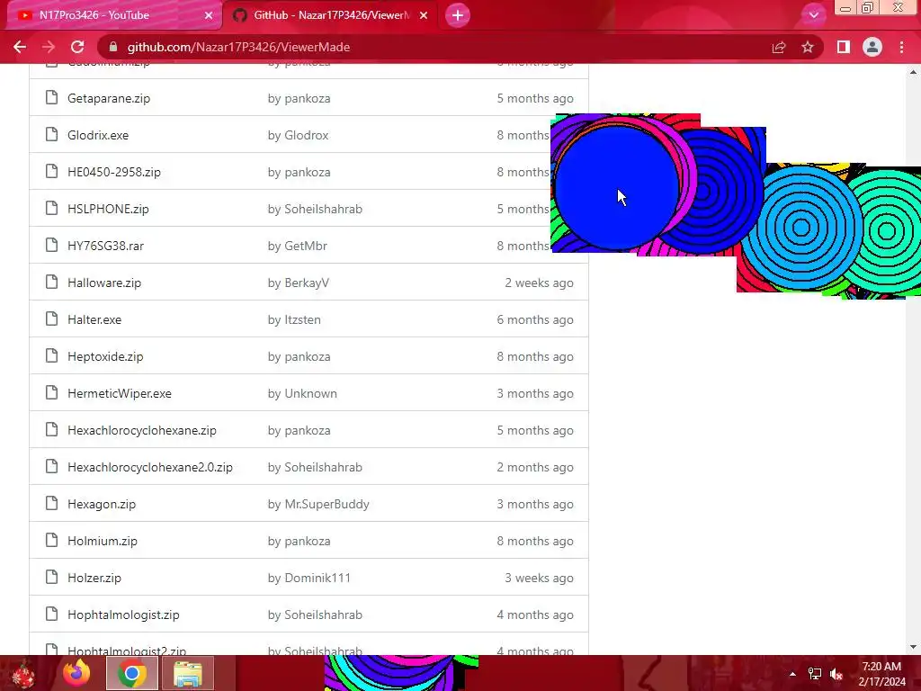921x691 pixels.
Task: Click commit message 'by BerkayV'
Action: pyautogui.click(x=299, y=283)
